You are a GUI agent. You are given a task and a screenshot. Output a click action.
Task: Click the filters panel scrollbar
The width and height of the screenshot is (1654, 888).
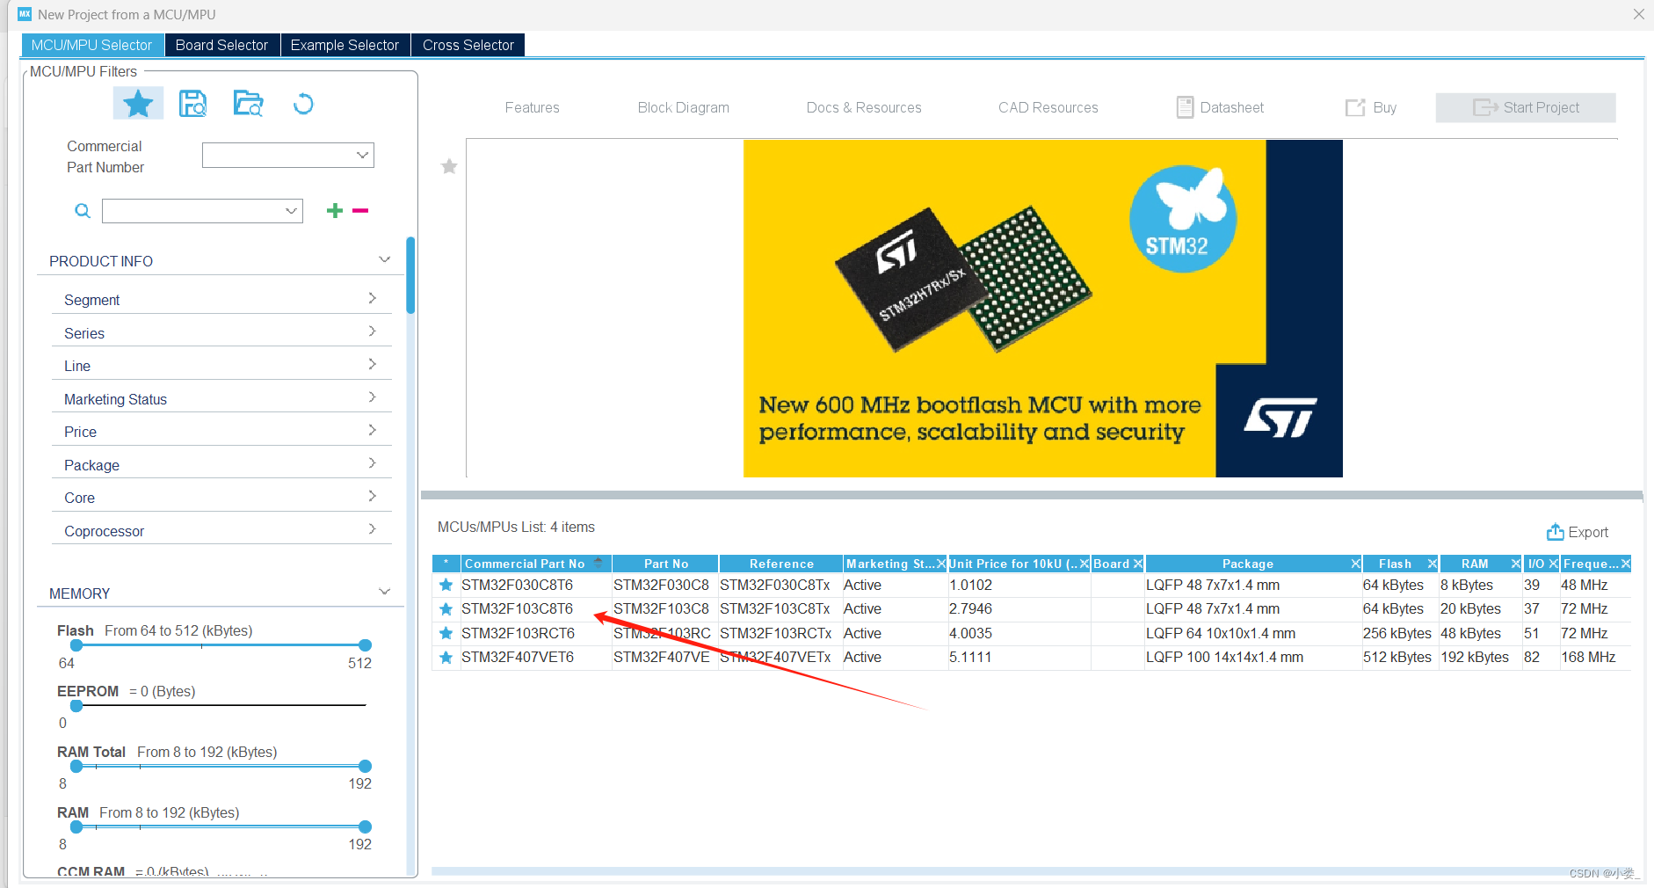pyautogui.click(x=410, y=275)
